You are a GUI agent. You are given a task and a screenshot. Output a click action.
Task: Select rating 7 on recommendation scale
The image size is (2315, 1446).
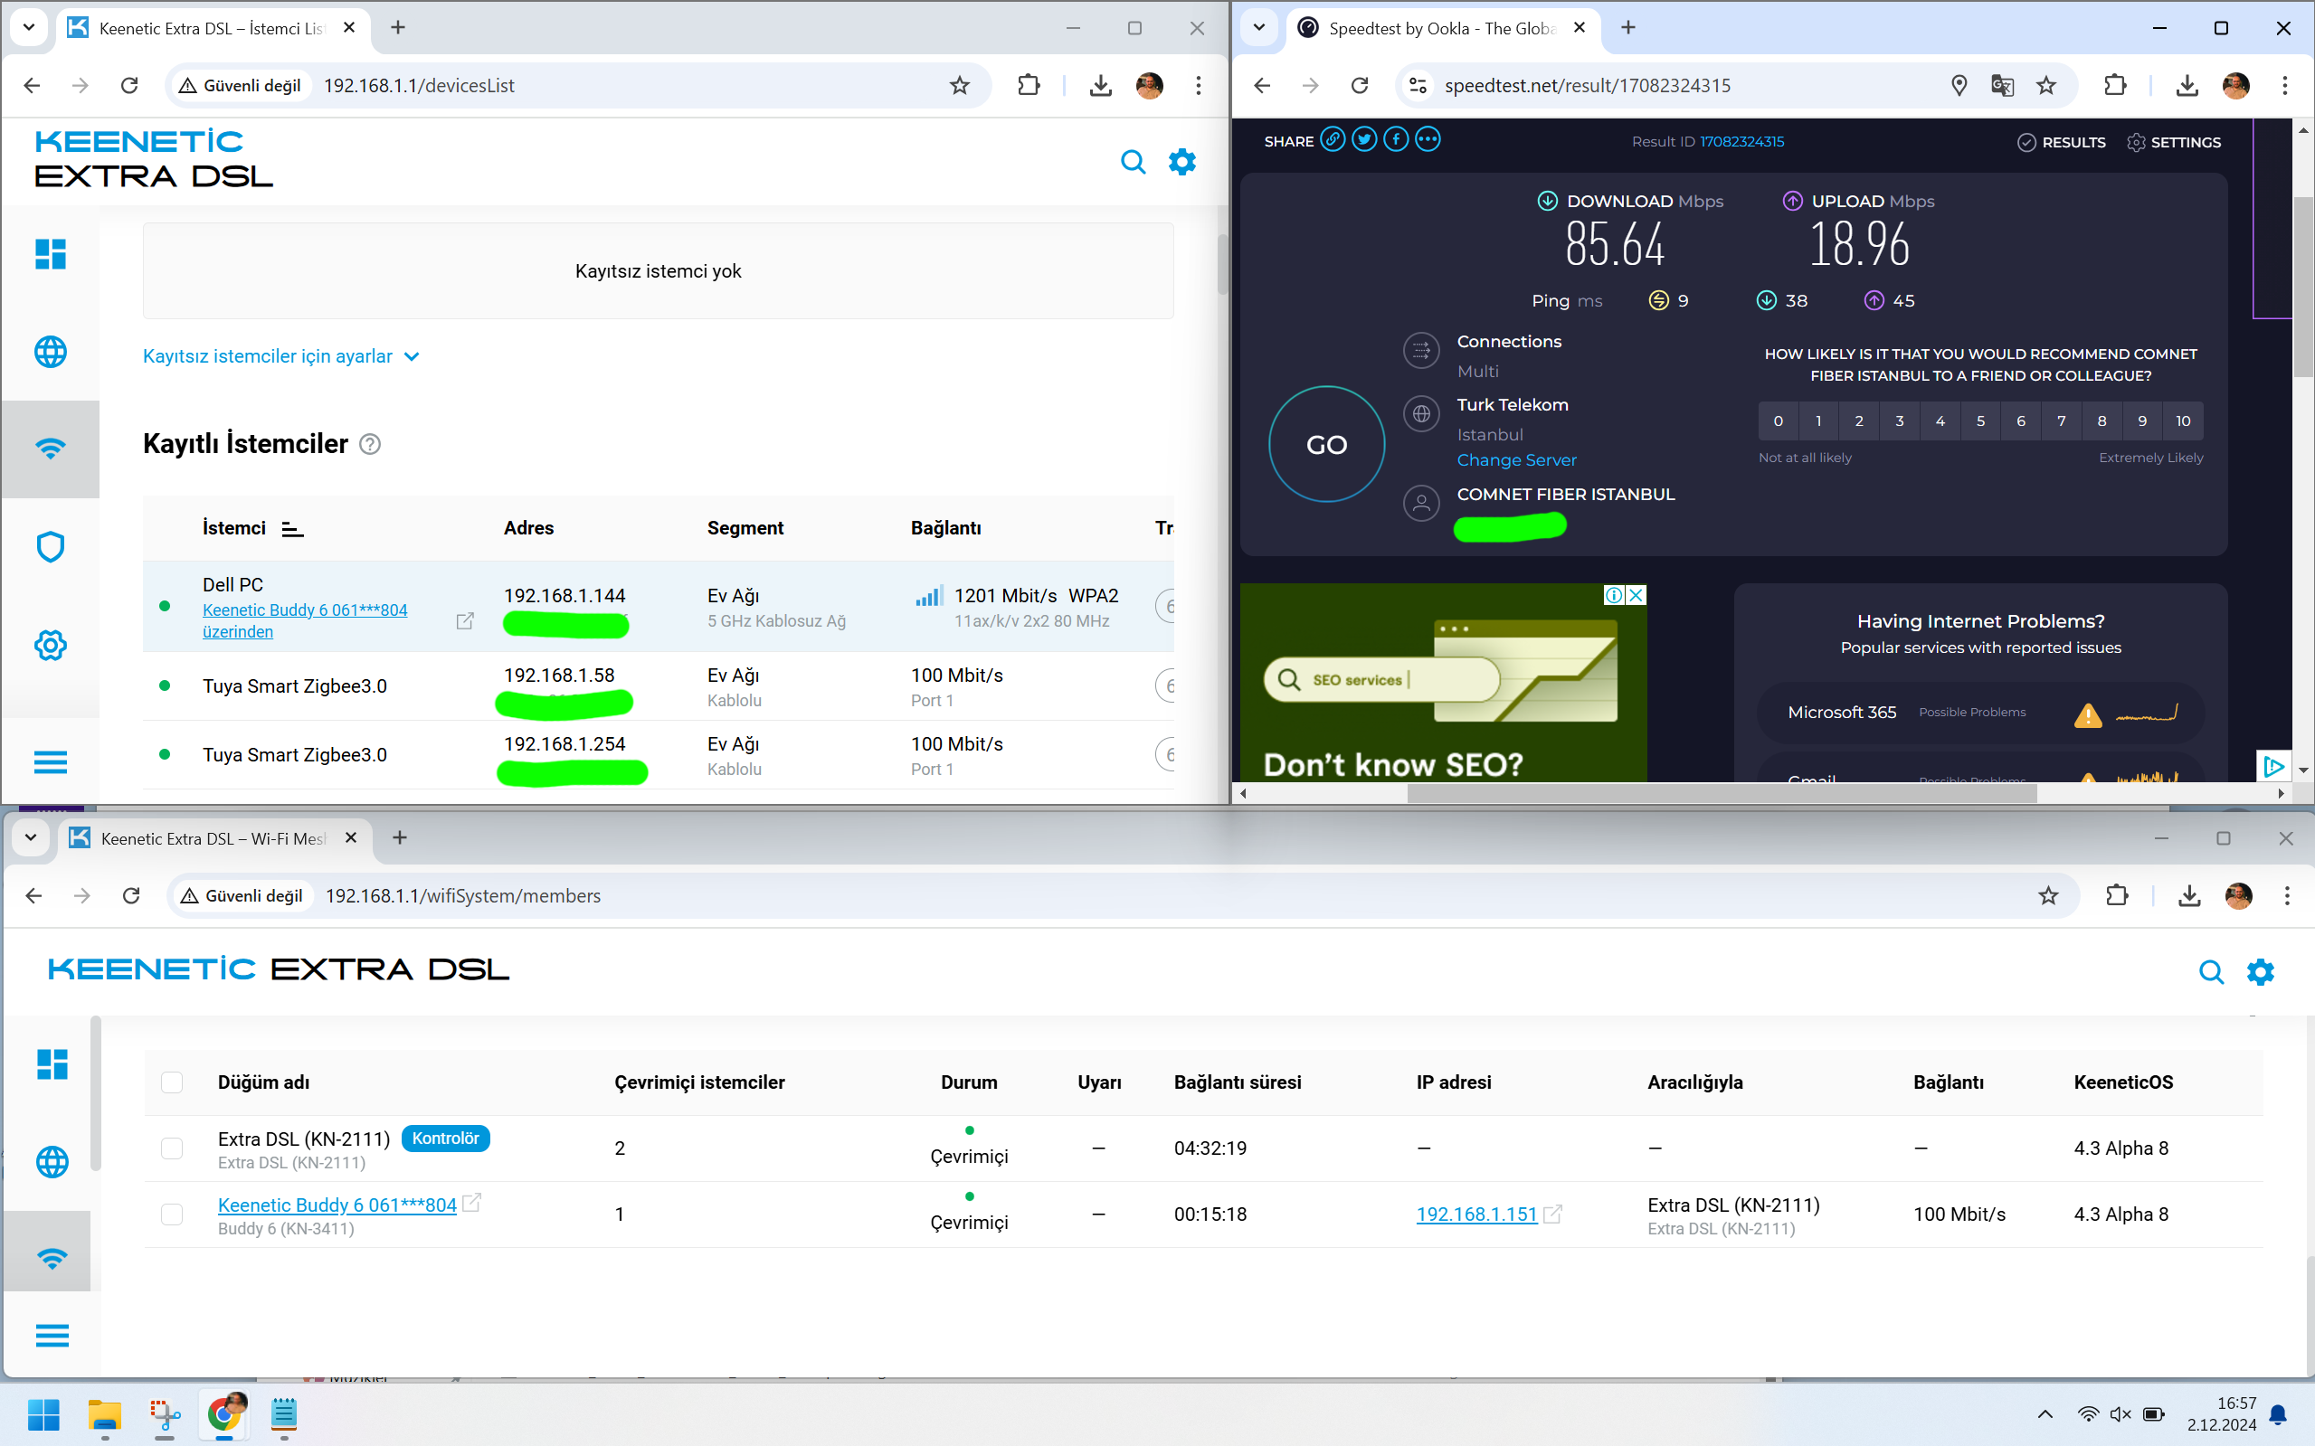coord(2062,421)
